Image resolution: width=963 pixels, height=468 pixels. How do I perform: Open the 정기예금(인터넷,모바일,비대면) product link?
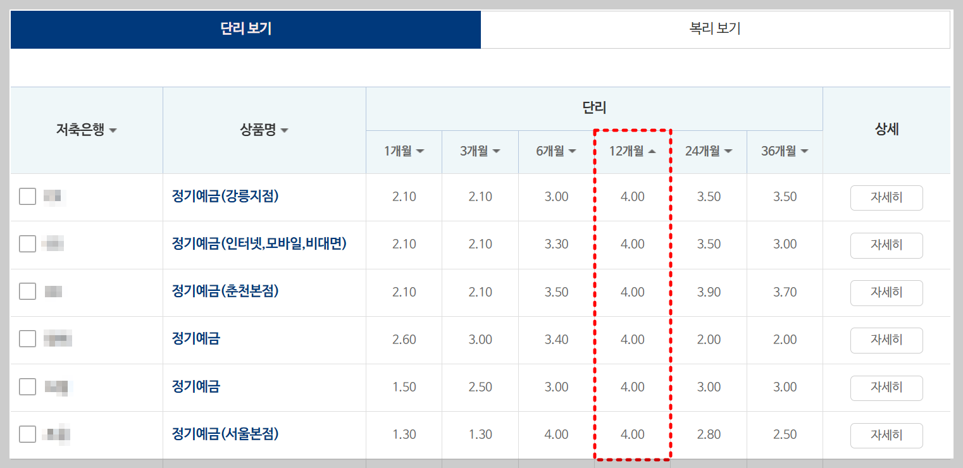261,244
